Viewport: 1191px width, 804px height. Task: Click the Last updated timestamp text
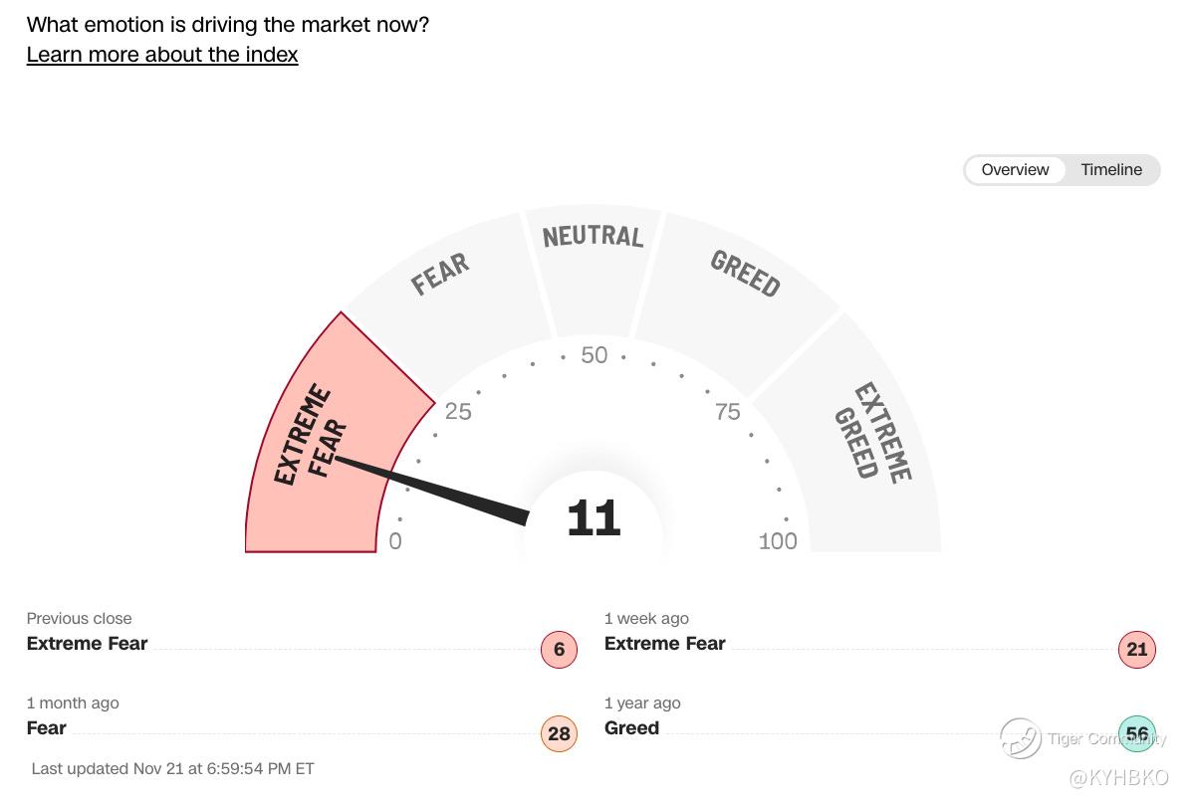(173, 768)
